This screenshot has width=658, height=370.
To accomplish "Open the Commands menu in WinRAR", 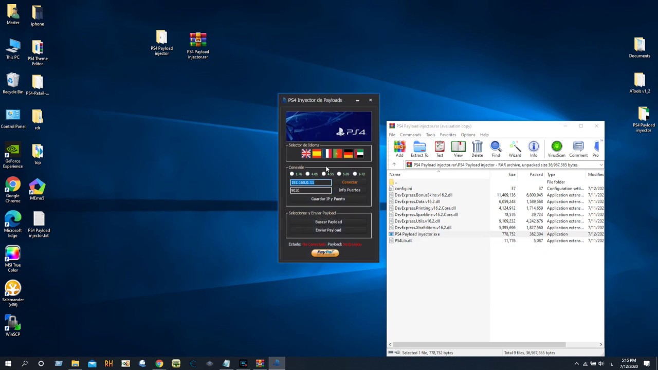I will coord(411,135).
